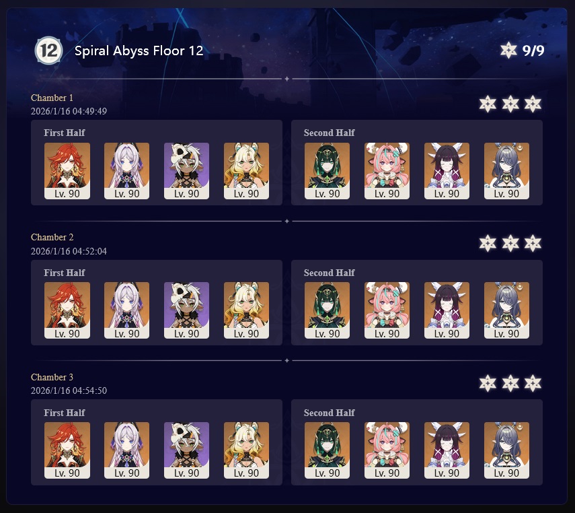Click Chamber 1 first star icon
This screenshot has width=575, height=513.
point(488,104)
